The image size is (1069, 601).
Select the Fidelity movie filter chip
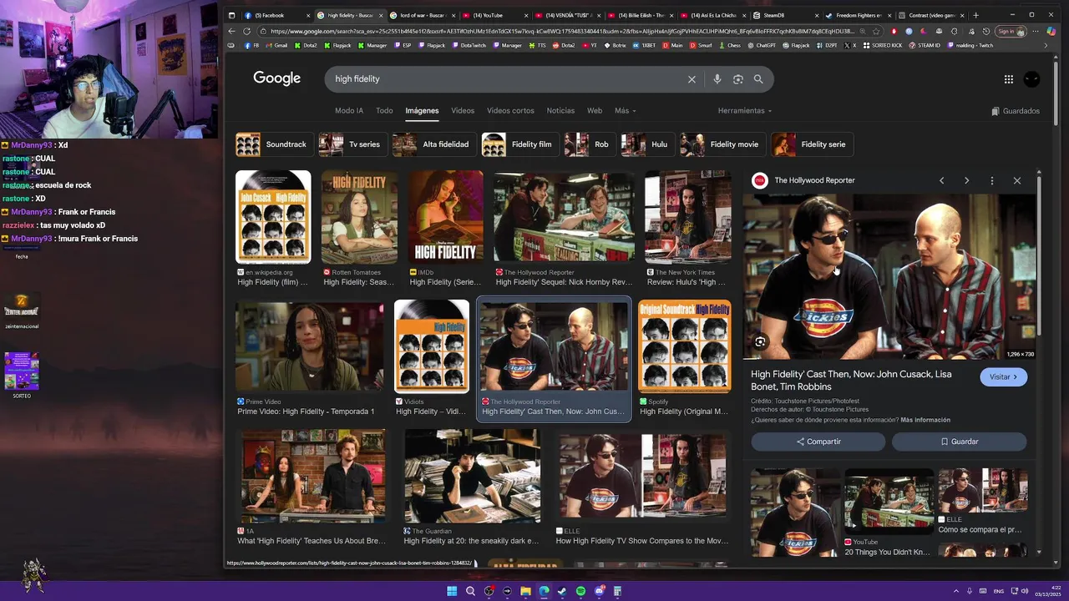(722, 144)
